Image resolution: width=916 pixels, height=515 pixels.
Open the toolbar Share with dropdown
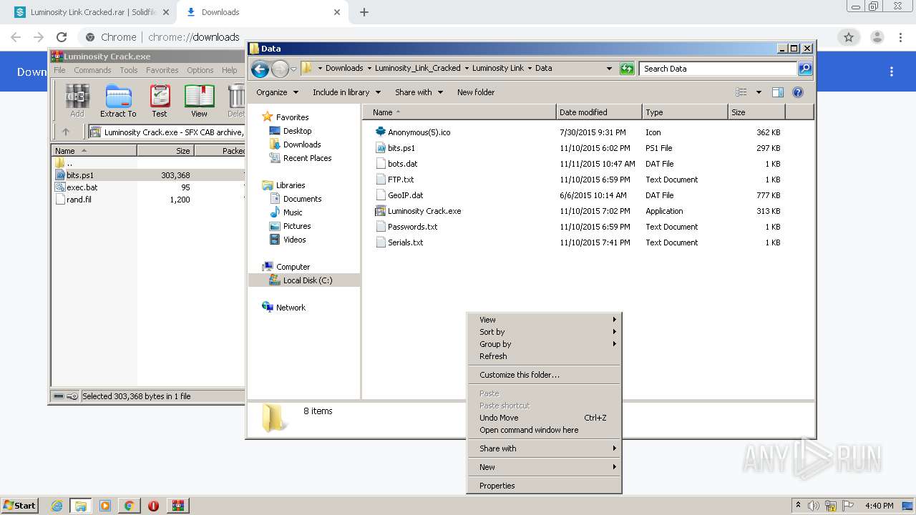[419, 92]
